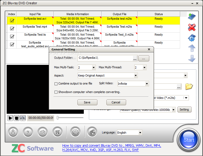Take a snapshot with the camera icon
The height and width of the screenshot is (156, 203).
23,118
